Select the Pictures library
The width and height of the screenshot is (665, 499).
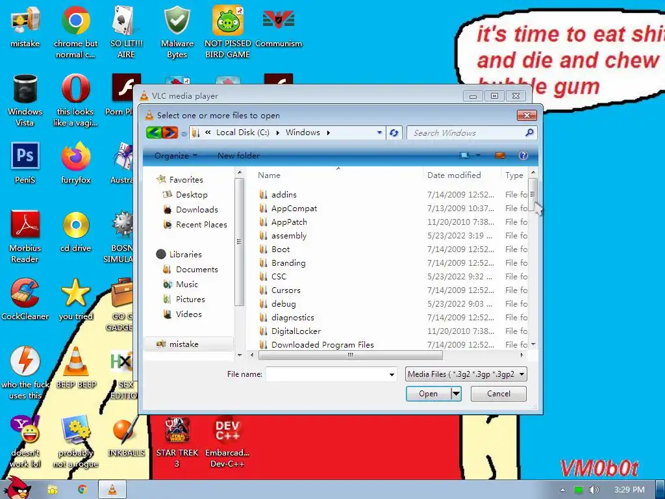[184, 299]
